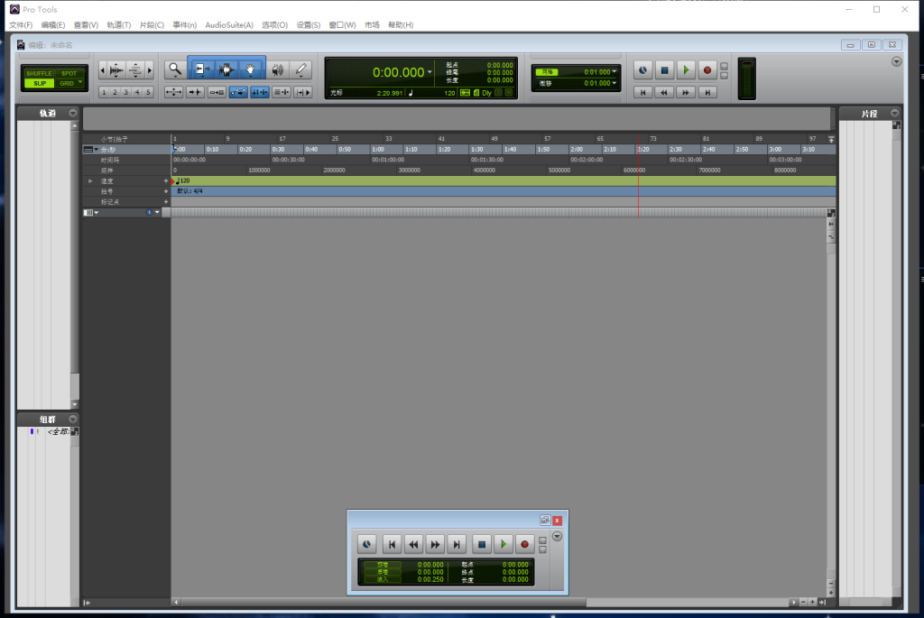Open the 轨道(T) menu

coord(118,24)
